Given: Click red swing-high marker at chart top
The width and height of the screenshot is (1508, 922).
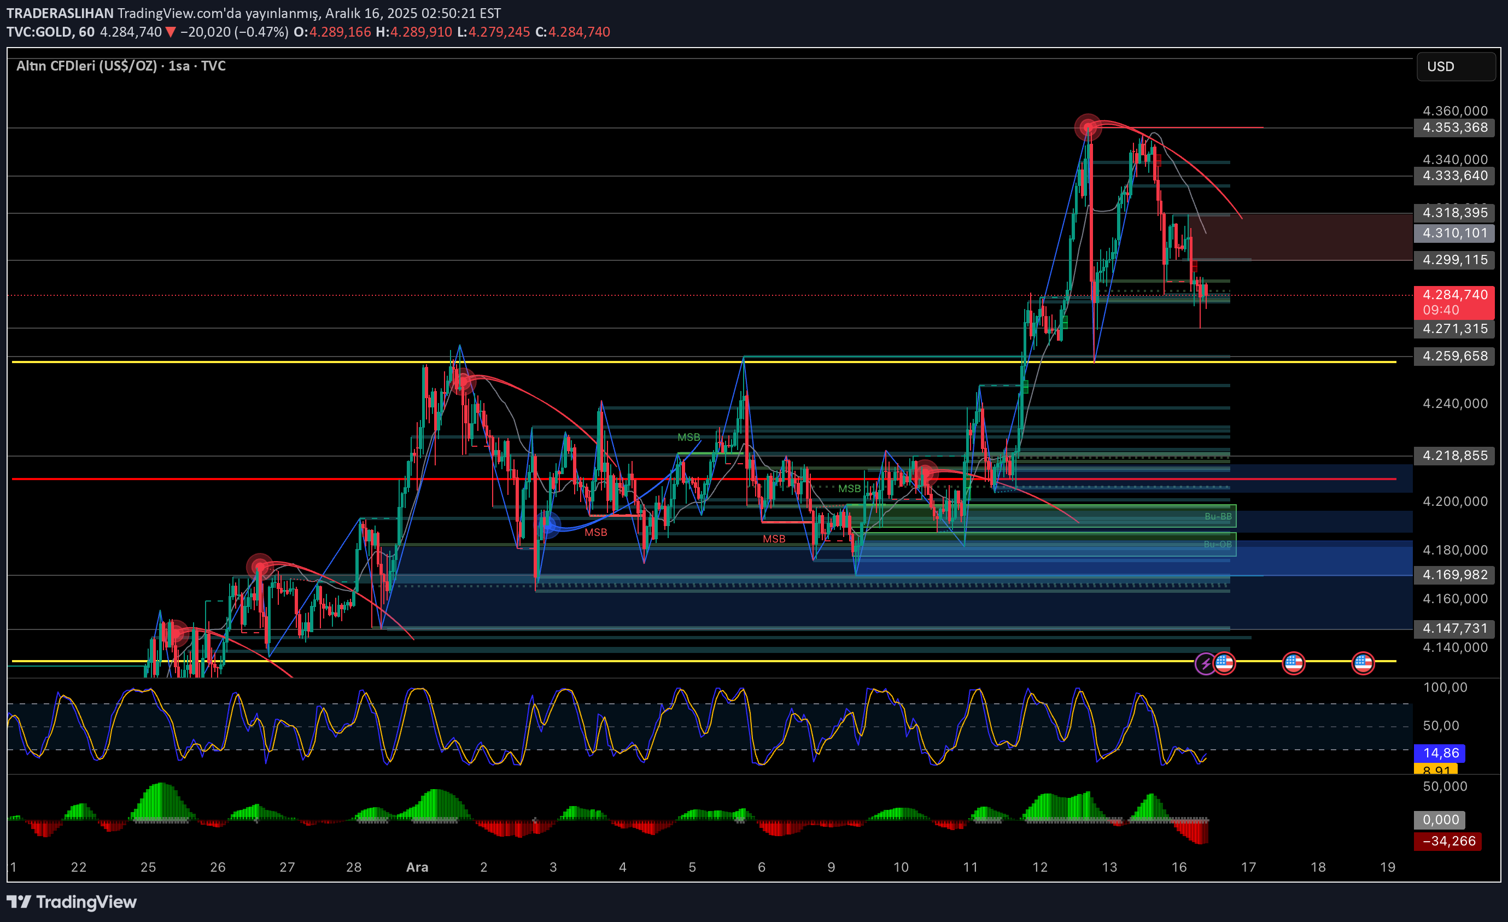Looking at the screenshot, I should (x=1088, y=128).
